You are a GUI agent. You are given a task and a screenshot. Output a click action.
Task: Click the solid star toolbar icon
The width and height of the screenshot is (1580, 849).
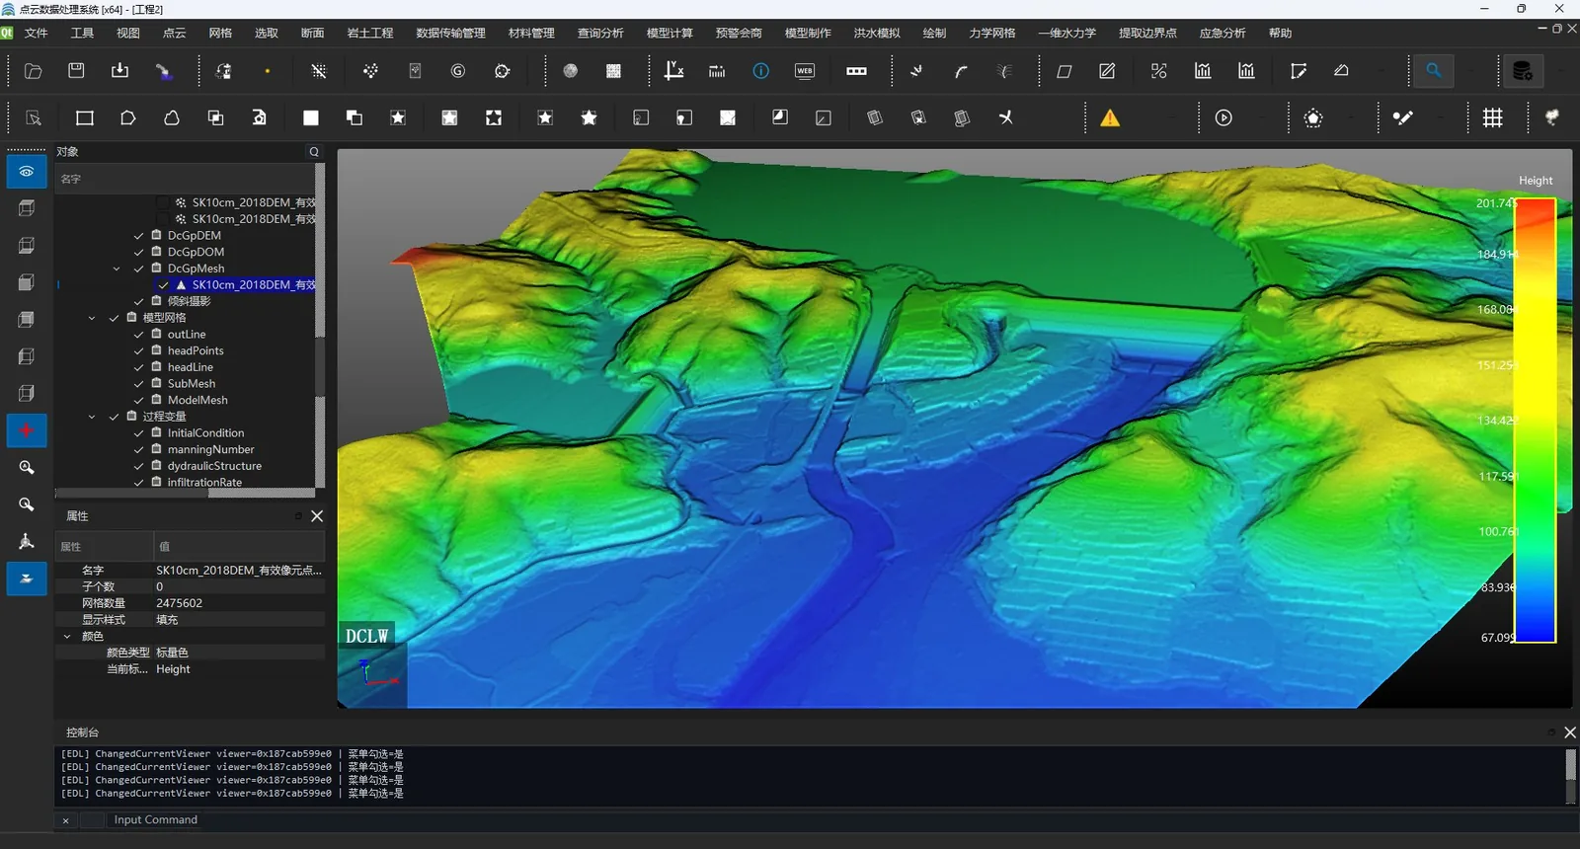(590, 118)
